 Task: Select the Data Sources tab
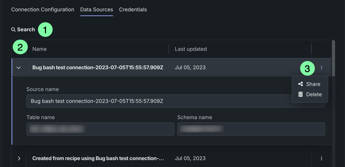(97, 10)
